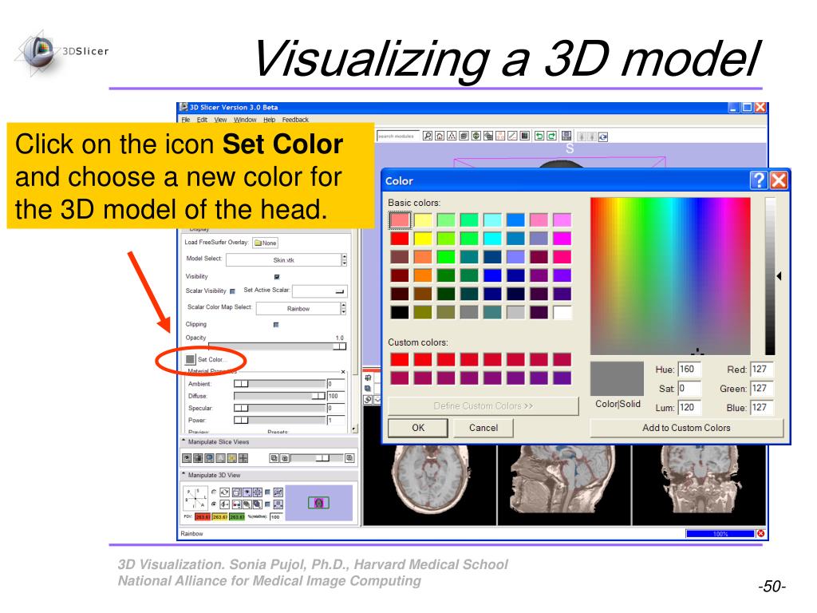The height and width of the screenshot is (613, 817).
Task: Toggle the lower small checkbox in Manipulate 3D View
Action: pyautogui.click(x=267, y=504)
